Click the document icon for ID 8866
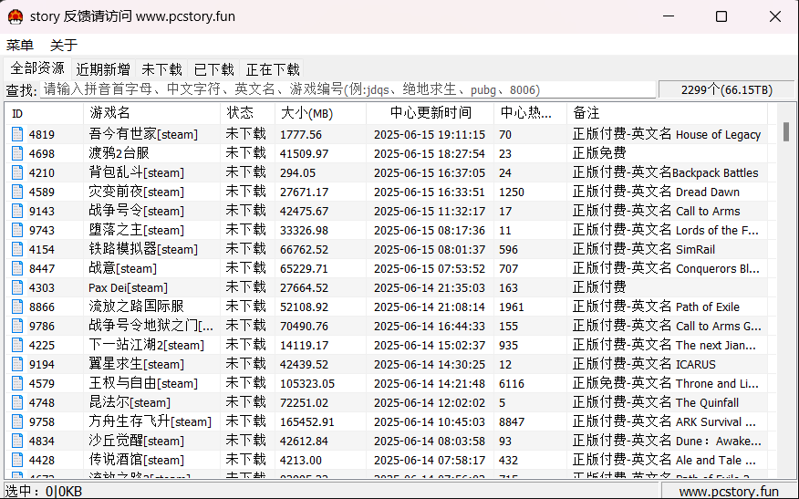The image size is (799, 499). (x=17, y=307)
